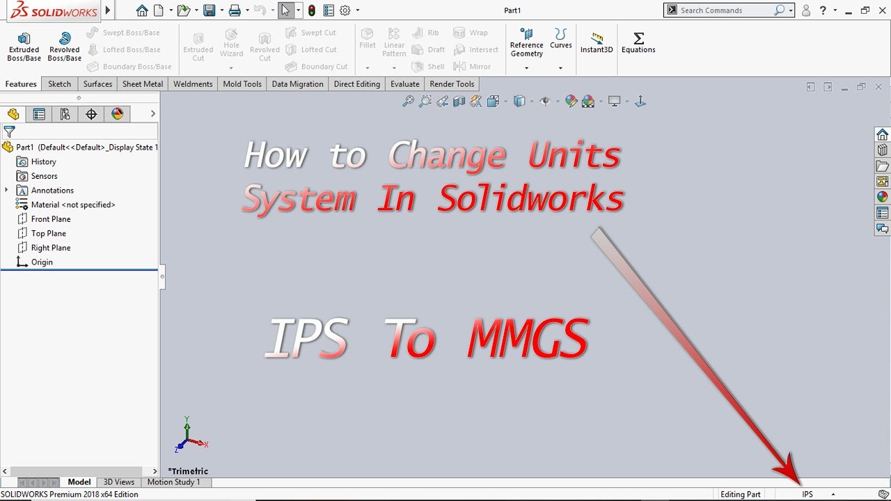
Task: Expand the Annotations tree node
Action: [7, 190]
